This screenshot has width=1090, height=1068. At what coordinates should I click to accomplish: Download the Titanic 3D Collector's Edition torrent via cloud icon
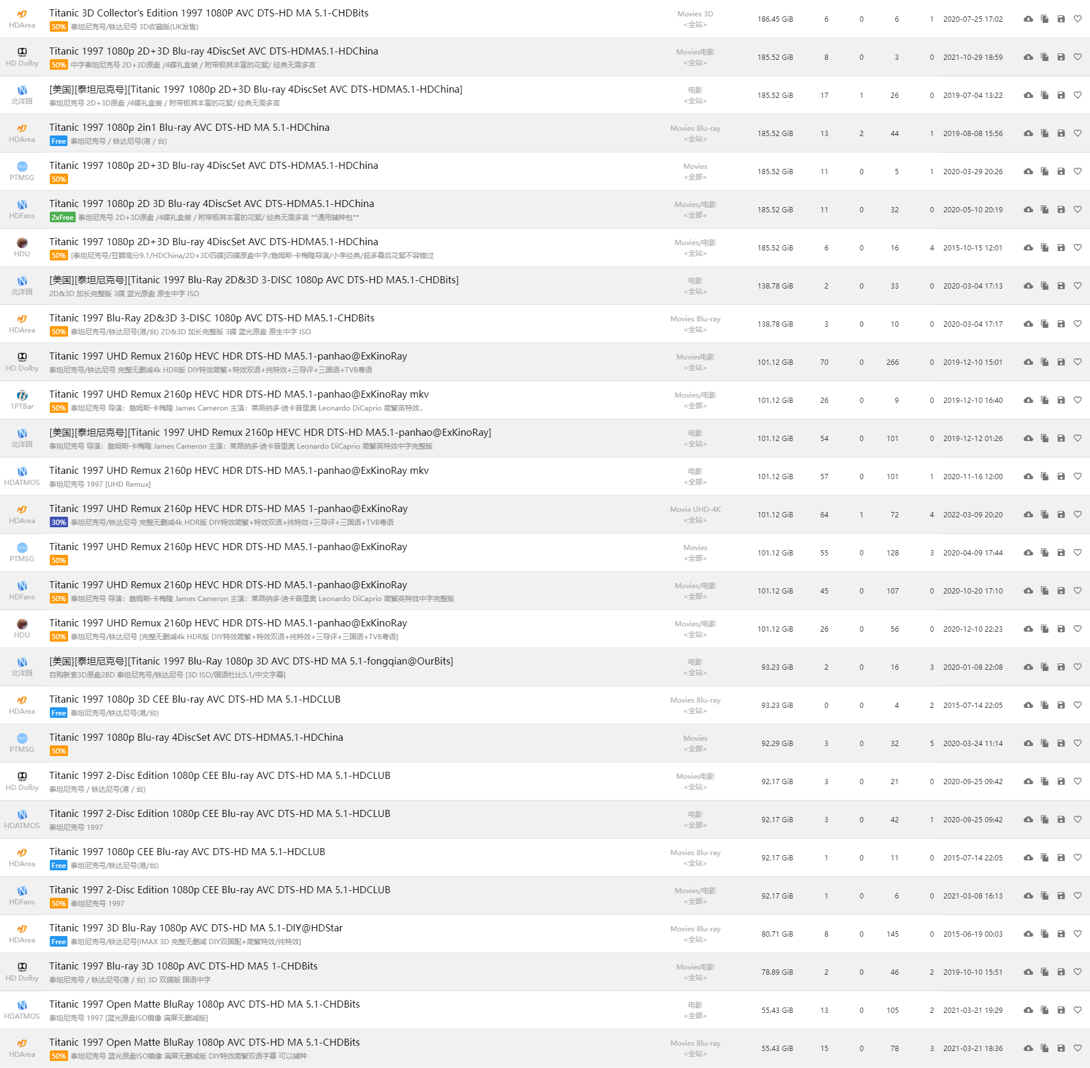point(1028,19)
